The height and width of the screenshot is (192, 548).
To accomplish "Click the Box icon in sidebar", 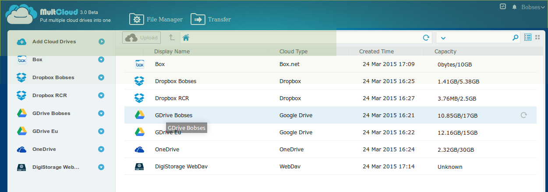I will [x=22, y=60].
